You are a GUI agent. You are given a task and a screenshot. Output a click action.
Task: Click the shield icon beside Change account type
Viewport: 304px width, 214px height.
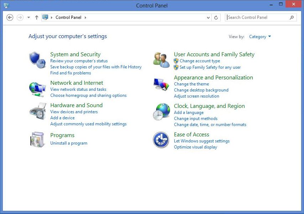pyautogui.click(x=176, y=61)
